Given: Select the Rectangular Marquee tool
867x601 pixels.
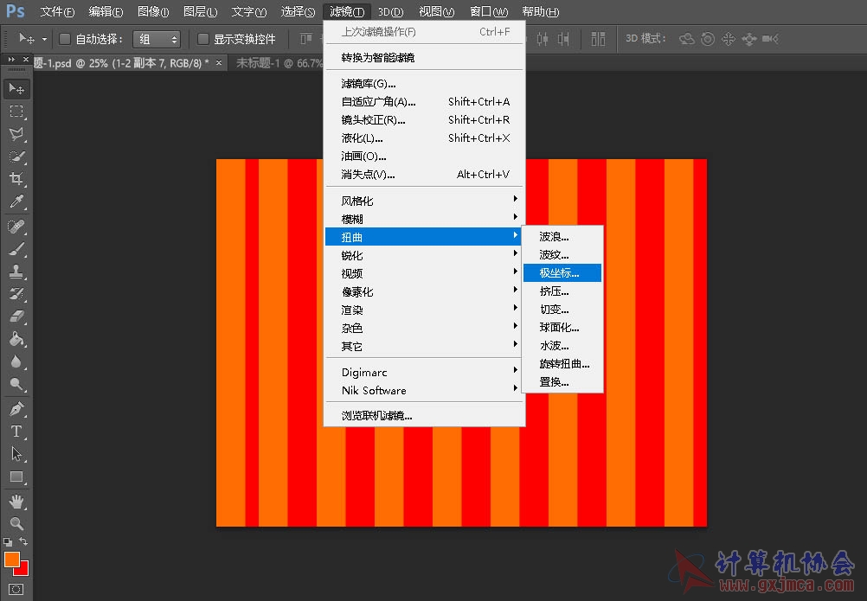Looking at the screenshot, I should [x=16, y=112].
